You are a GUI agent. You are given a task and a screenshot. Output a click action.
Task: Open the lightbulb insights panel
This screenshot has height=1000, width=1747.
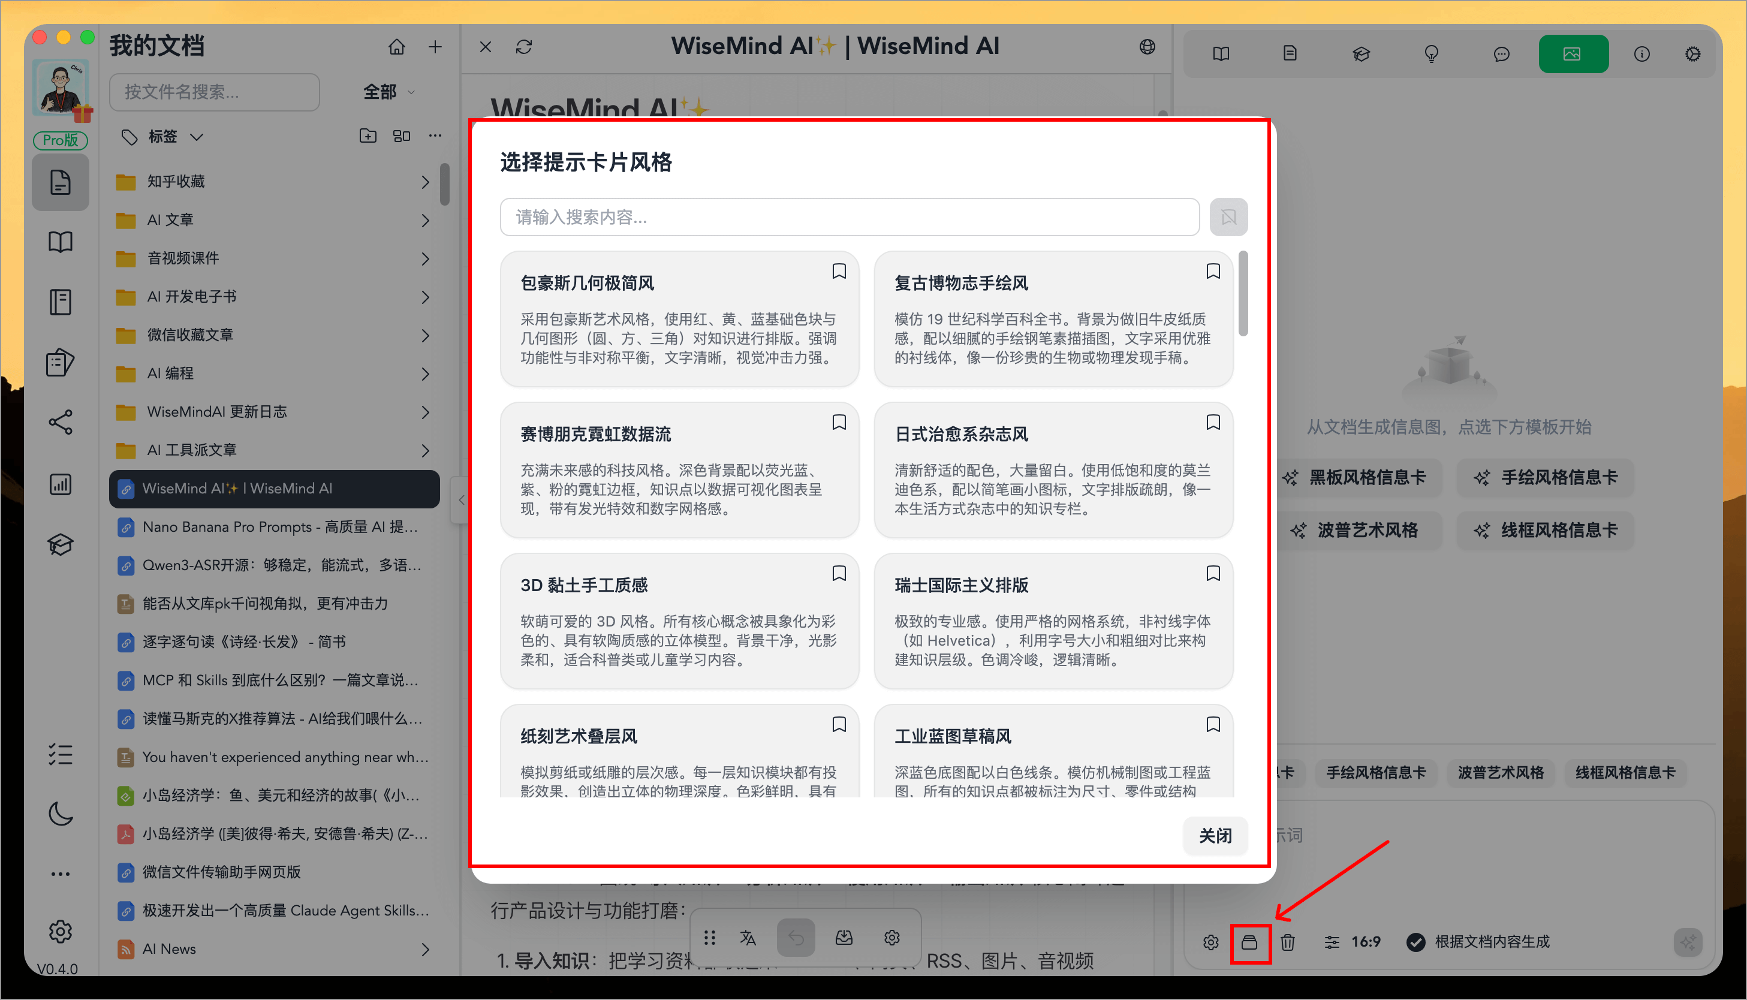1432,53
